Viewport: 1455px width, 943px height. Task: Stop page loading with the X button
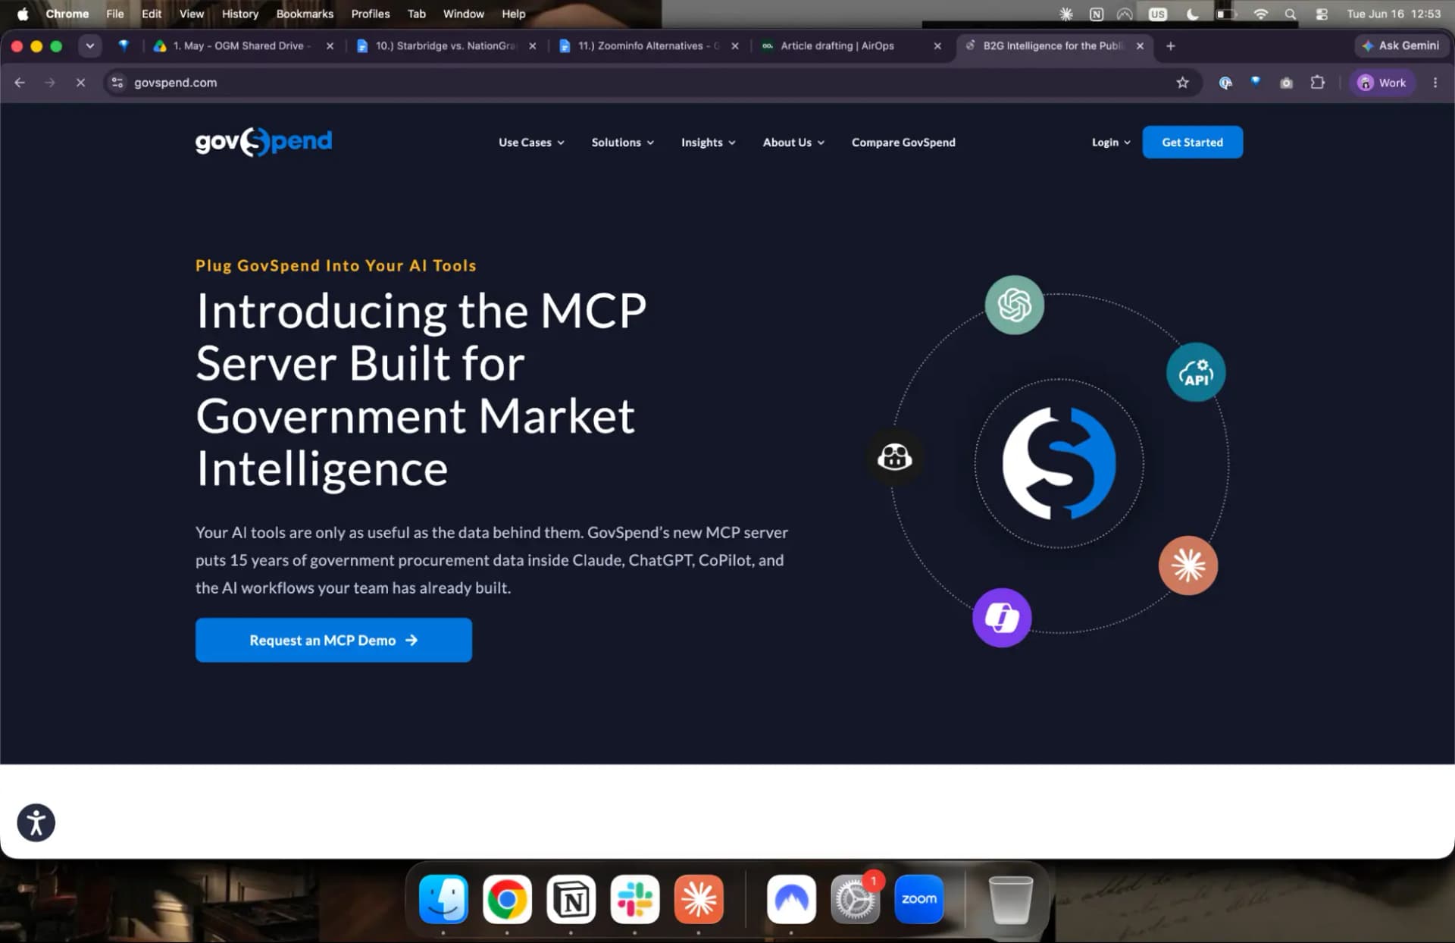coord(80,83)
